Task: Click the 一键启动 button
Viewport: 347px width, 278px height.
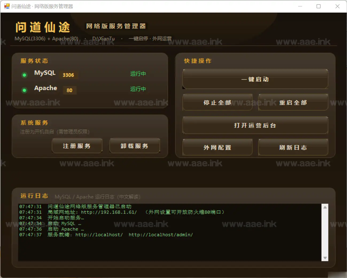Action: click(255, 79)
